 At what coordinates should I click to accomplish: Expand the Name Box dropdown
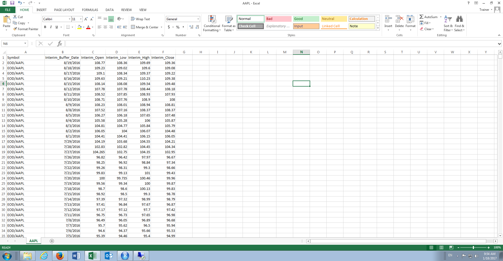click(x=25, y=44)
